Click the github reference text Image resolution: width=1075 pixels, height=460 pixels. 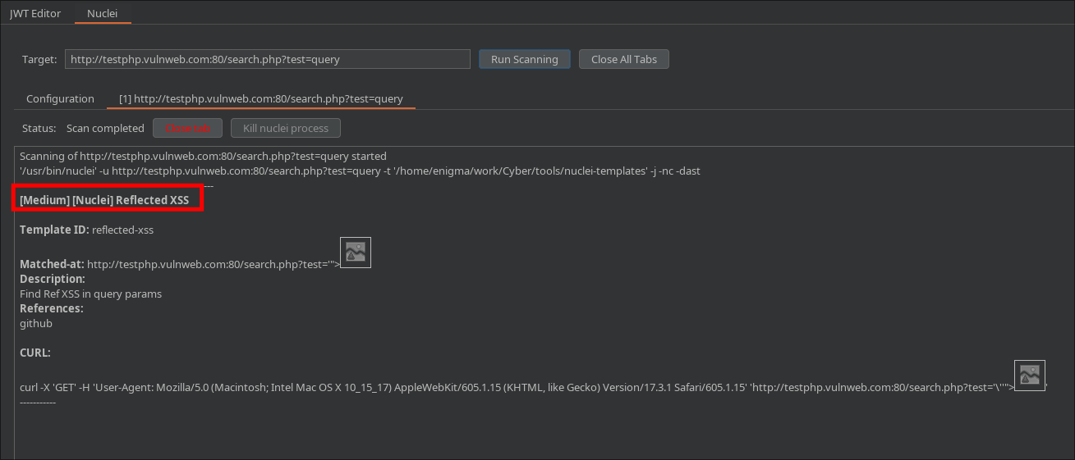click(36, 323)
